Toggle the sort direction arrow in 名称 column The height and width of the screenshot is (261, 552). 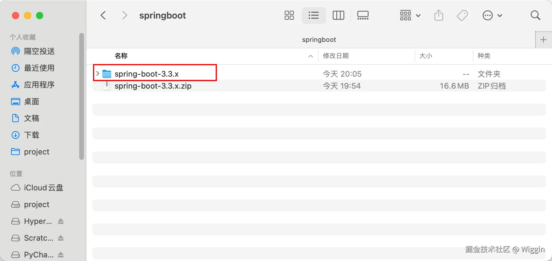click(310, 56)
